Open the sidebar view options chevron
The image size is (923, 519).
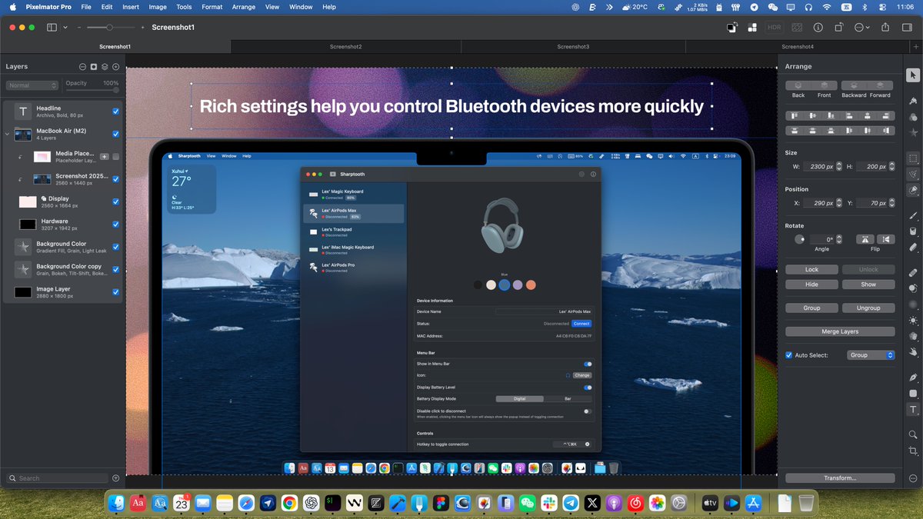tap(65, 27)
